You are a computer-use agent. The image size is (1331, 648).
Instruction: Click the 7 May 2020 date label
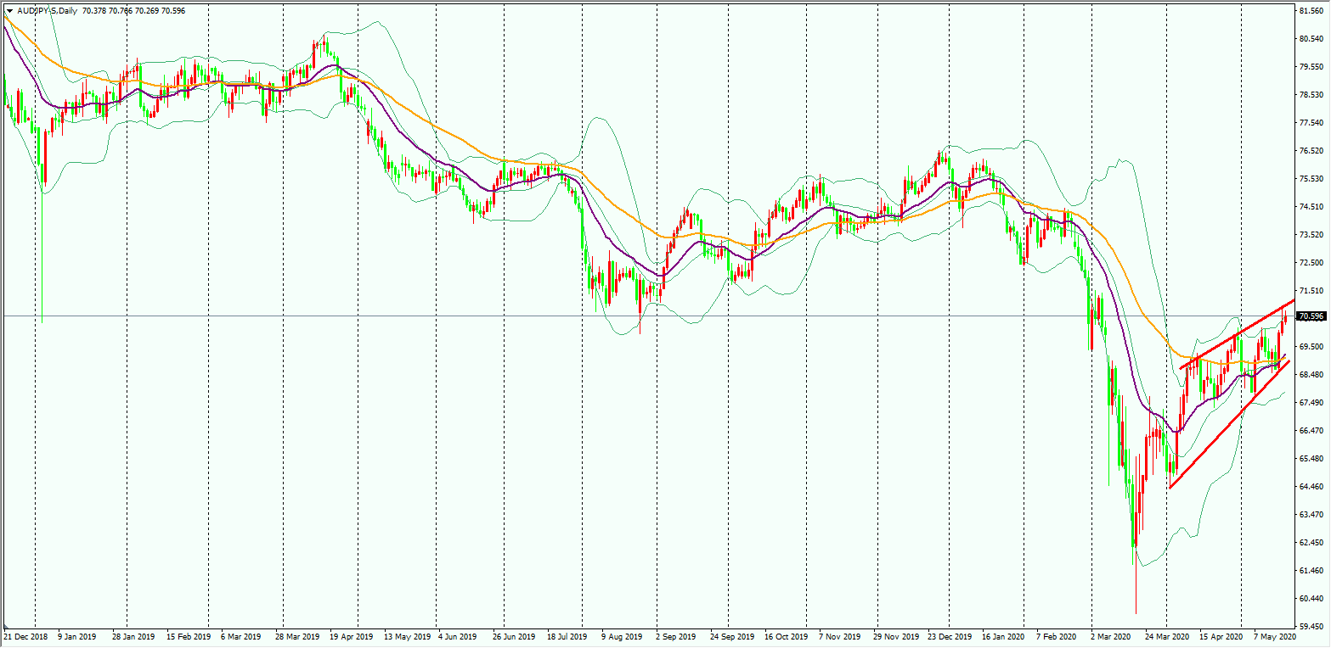1275,635
